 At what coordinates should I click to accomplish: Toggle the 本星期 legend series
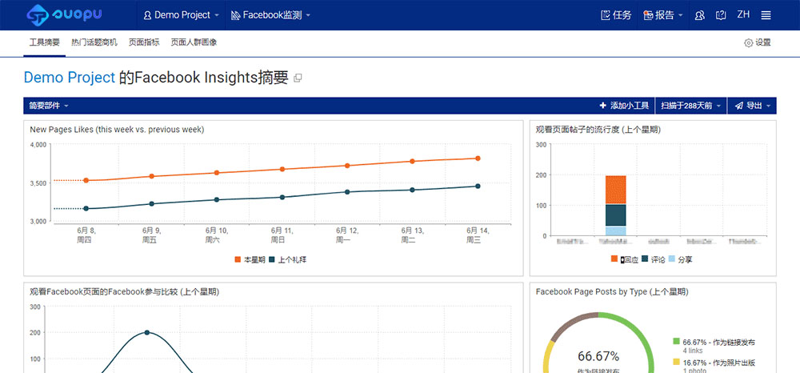pyautogui.click(x=250, y=259)
